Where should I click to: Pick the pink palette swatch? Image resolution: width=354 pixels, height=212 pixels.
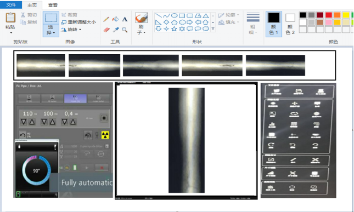pyautogui.click(x=329, y=22)
